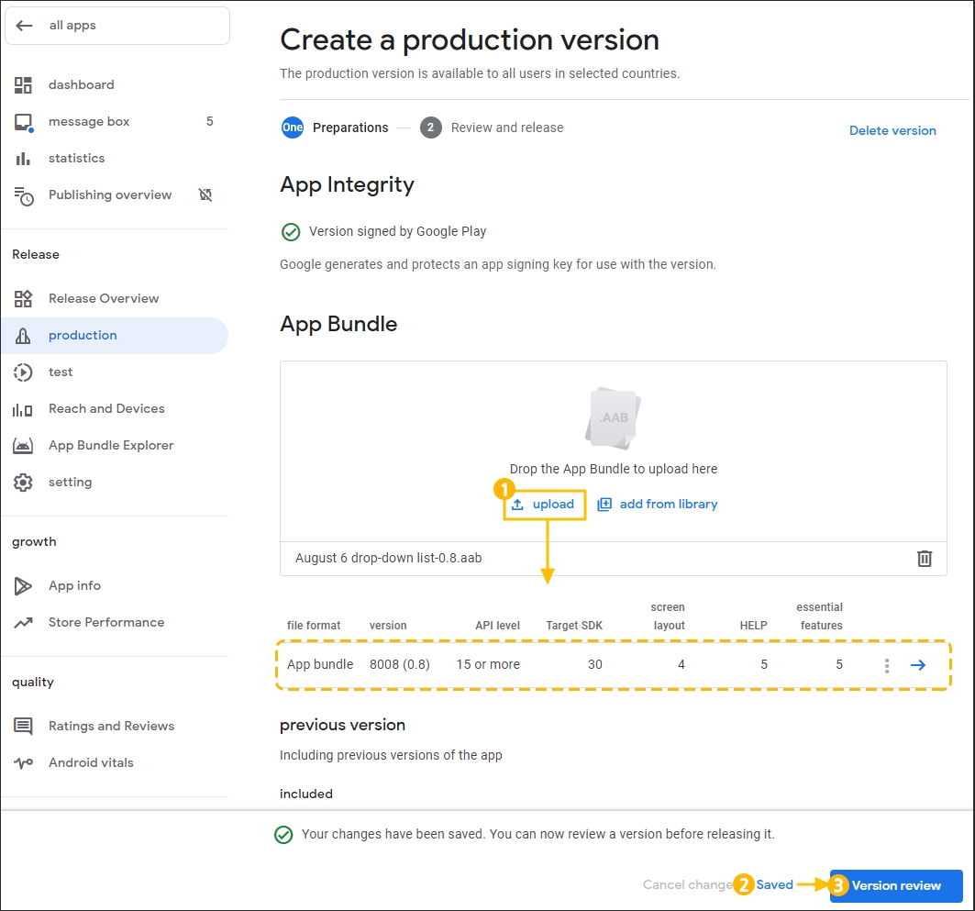Click the App Bundle Explorer android icon
Viewport: 975px width, 911px height.
pos(23,446)
